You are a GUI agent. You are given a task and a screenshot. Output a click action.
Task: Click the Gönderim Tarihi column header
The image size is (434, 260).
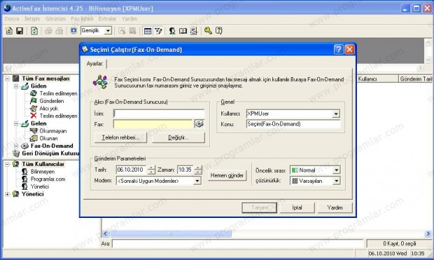pyautogui.click(x=416, y=79)
